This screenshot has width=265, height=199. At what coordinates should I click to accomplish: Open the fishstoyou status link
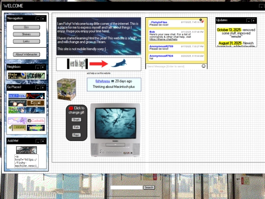103,81
